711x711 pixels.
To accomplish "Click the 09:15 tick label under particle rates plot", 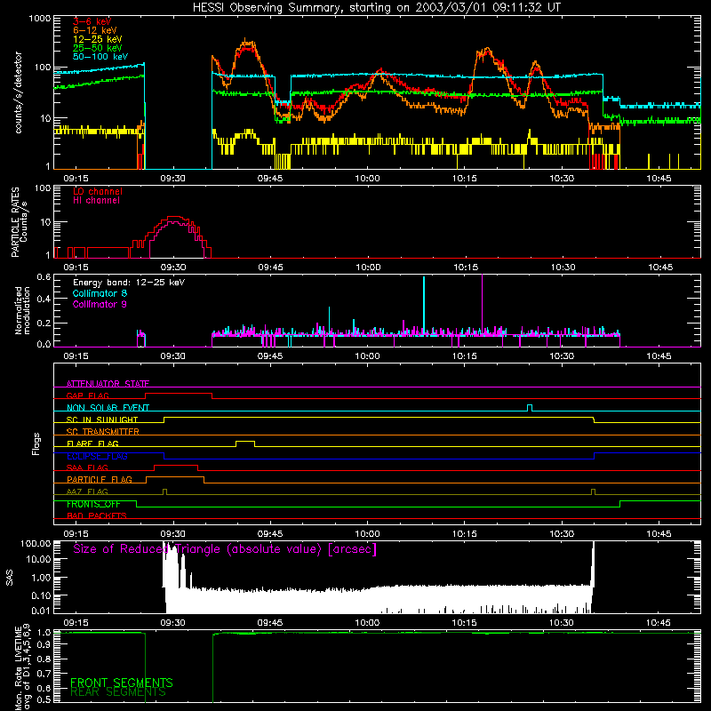I will click(x=76, y=268).
